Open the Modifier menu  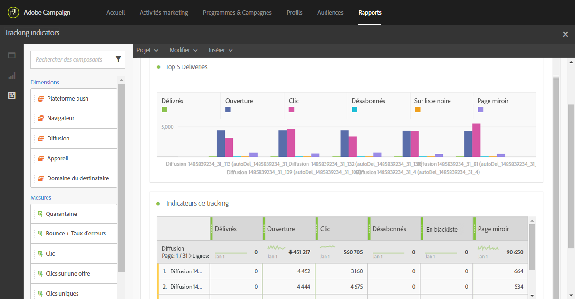click(x=183, y=50)
